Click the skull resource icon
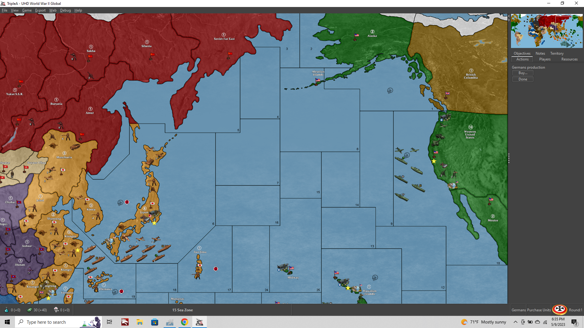Viewport: 584px width, 328px height. pyautogui.click(x=56, y=310)
